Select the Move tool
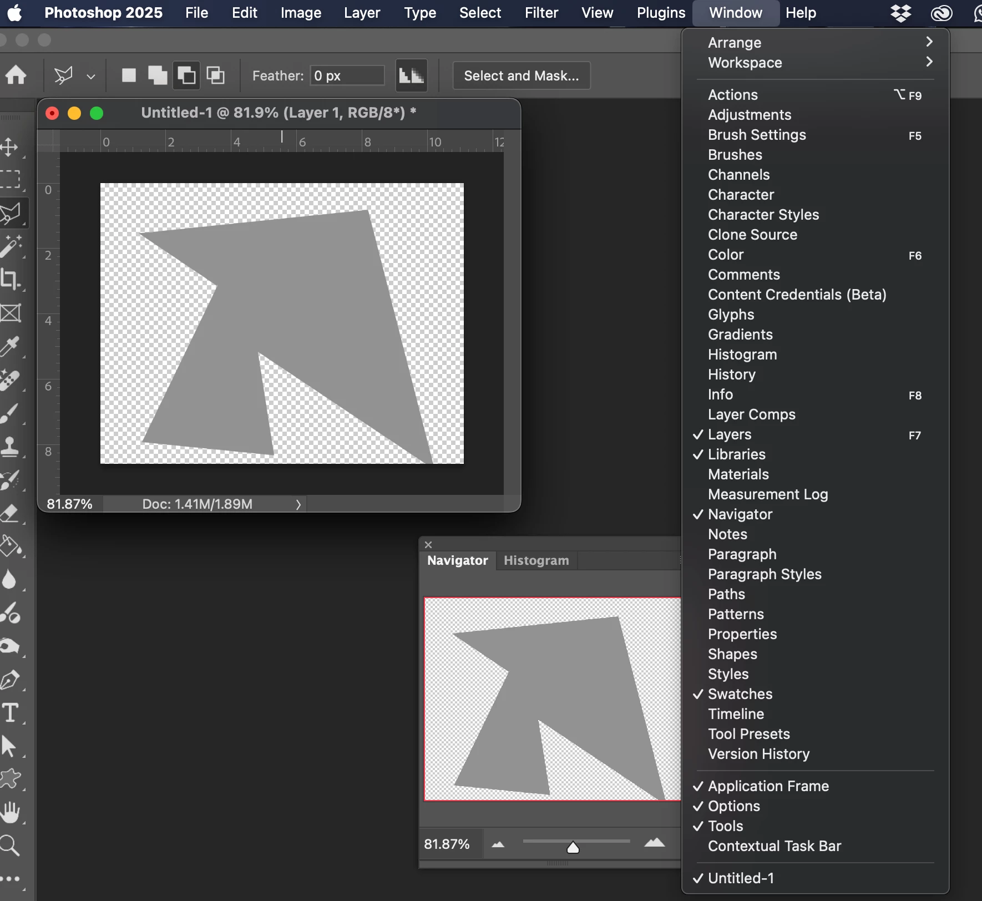The height and width of the screenshot is (901, 982). (x=9, y=147)
